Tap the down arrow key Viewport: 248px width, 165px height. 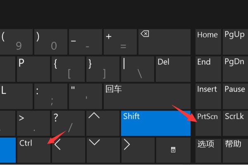[103, 150]
